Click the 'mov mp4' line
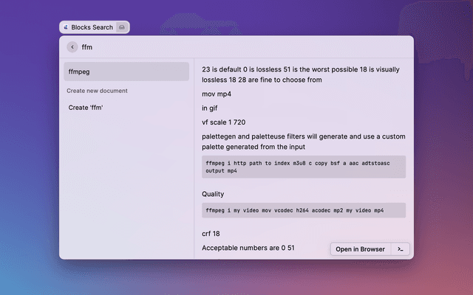 click(x=217, y=94)
